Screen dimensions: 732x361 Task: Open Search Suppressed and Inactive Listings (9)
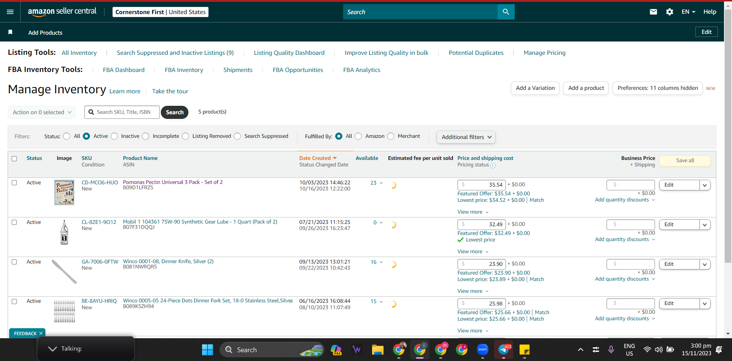[175, 53]
